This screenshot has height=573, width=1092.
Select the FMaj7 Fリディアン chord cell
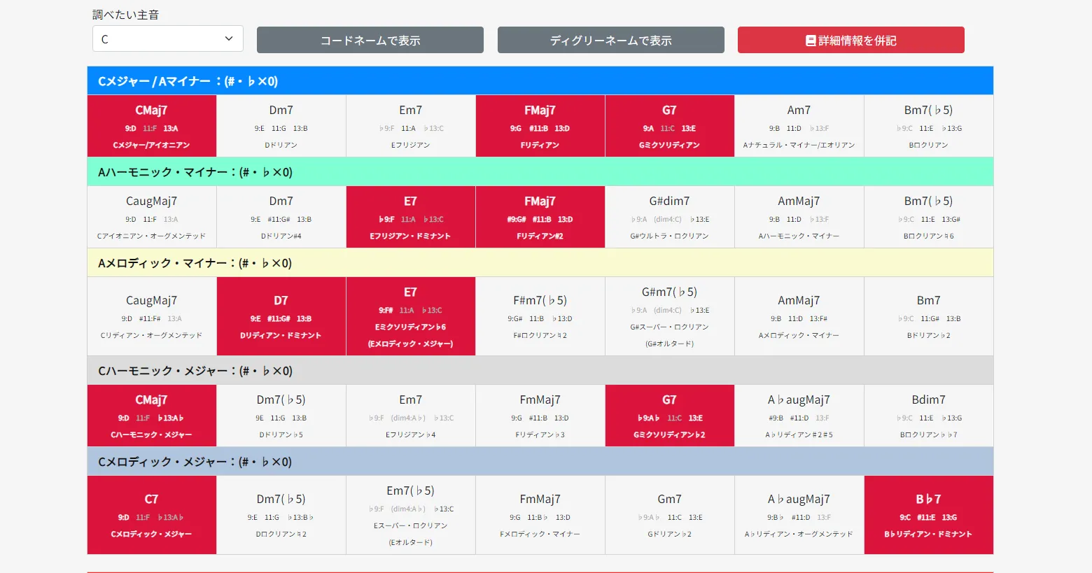coord(540,126)
